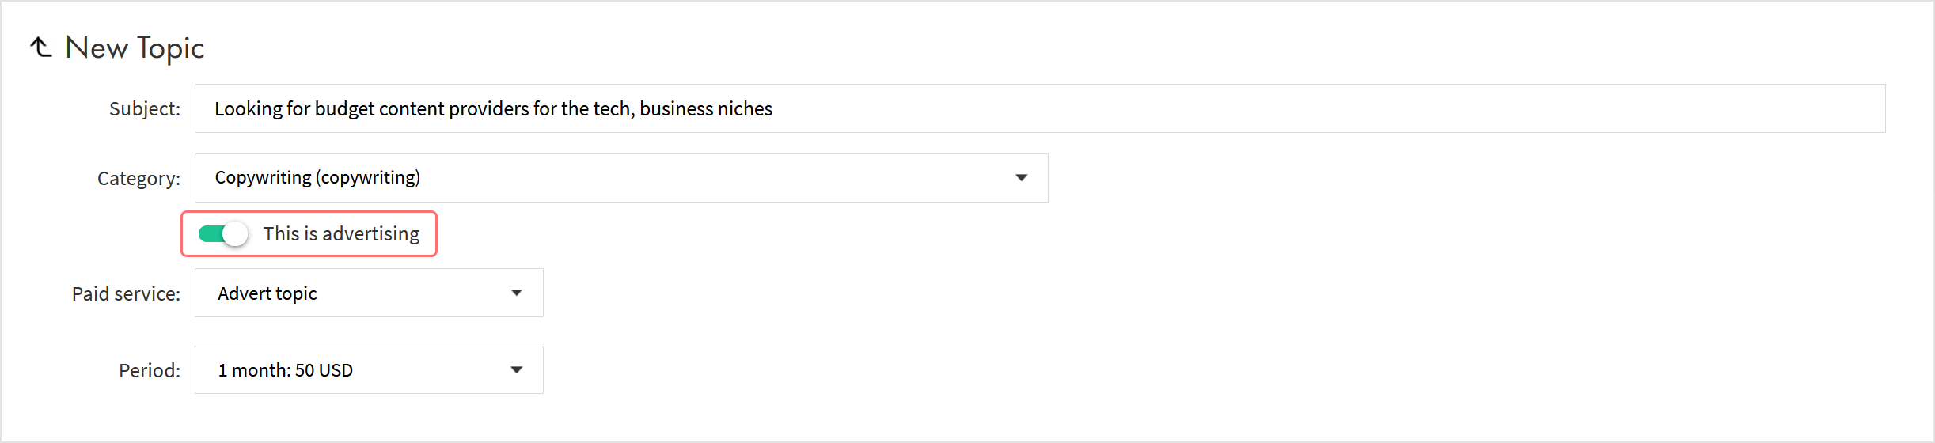Click the Paid service dropdown arrow
Image resolution: width=1935 pixels, height=443 pixels.
(517, 293)
